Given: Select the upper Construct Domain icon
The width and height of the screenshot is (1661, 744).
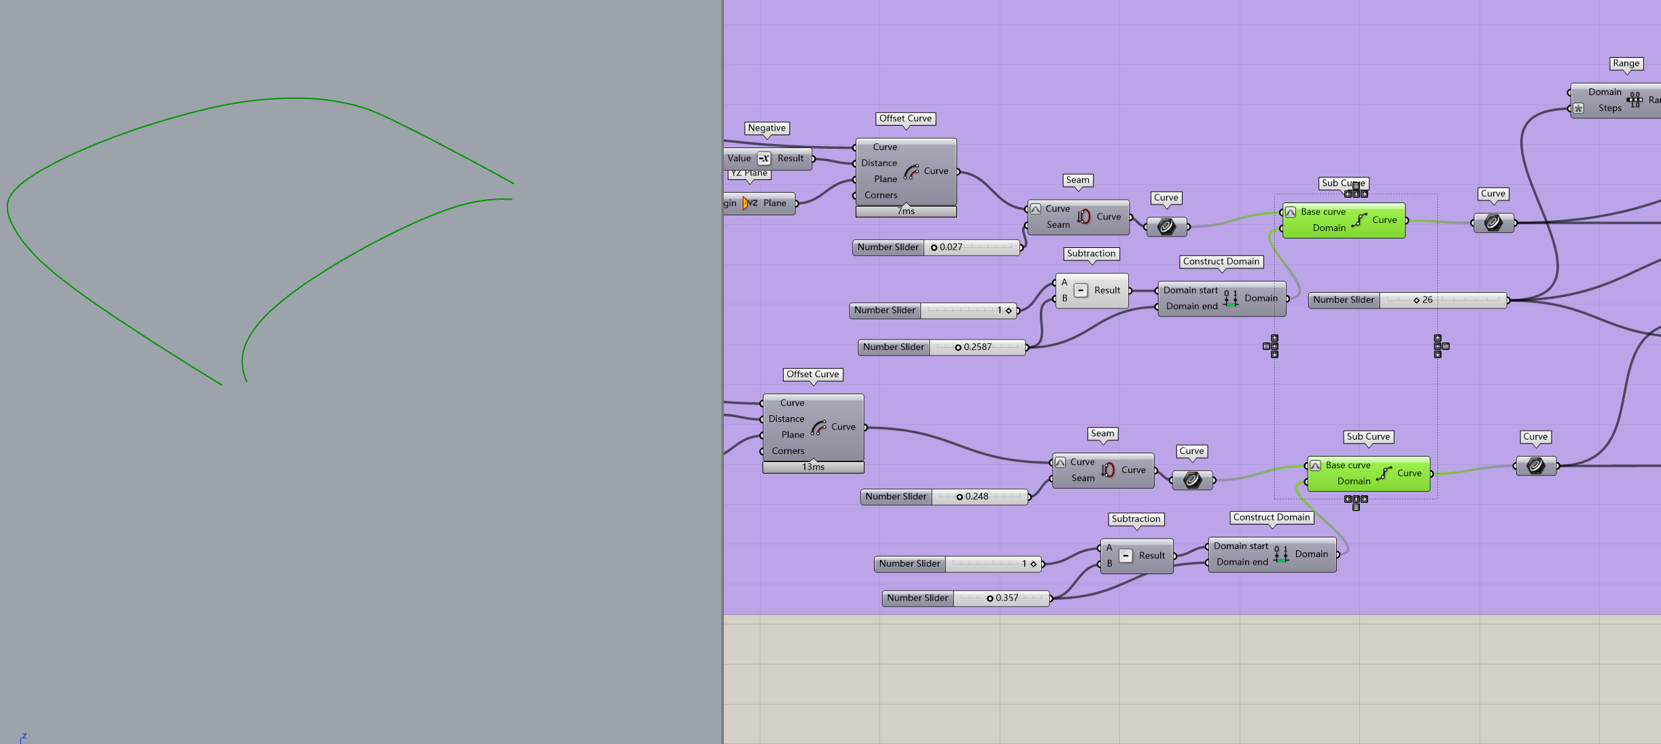Looking at the screenshot, I should [x=1231, y=298].
